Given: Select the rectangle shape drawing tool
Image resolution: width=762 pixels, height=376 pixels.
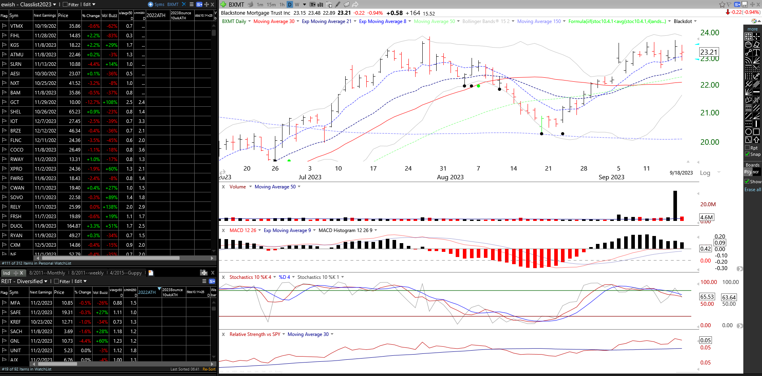Looking at the screenshot, I should [756, 132].
